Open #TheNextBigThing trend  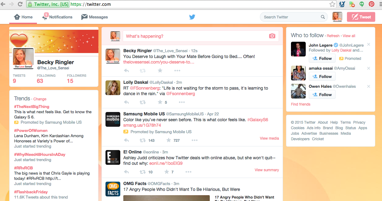(x=32, y=106)
